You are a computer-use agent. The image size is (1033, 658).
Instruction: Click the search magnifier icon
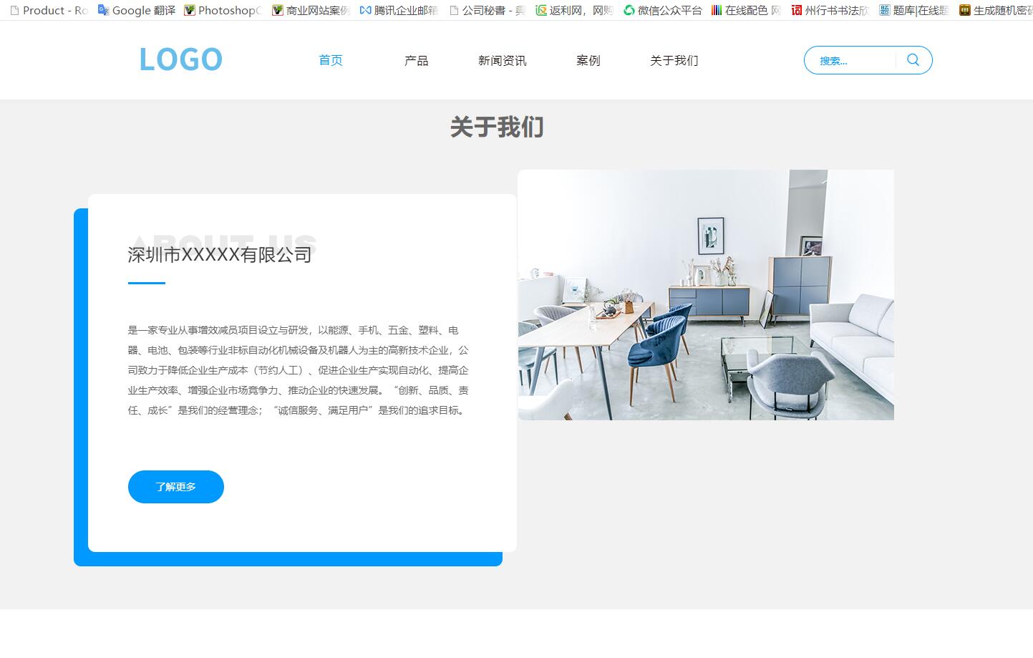(912, 60)
